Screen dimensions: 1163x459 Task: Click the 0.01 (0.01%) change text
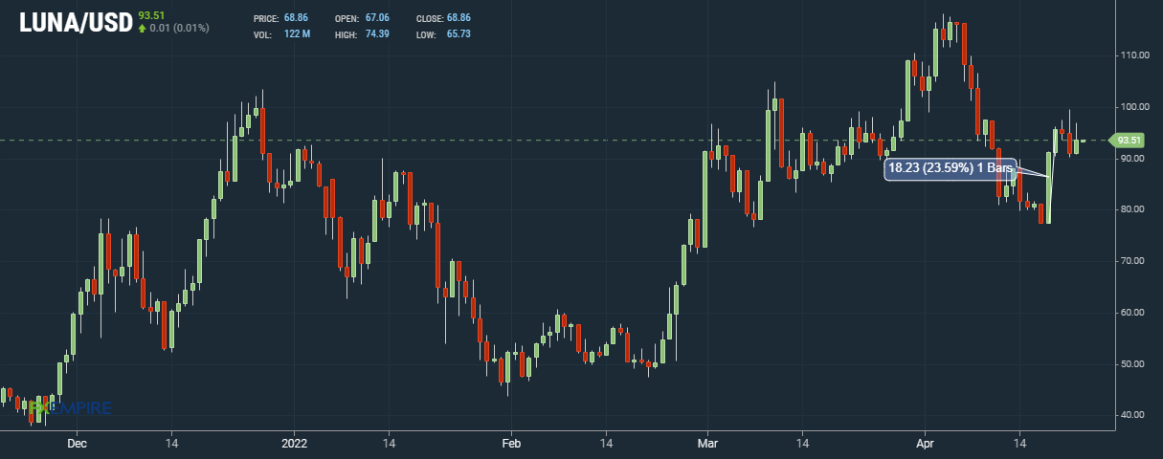(x=180, y=29)
